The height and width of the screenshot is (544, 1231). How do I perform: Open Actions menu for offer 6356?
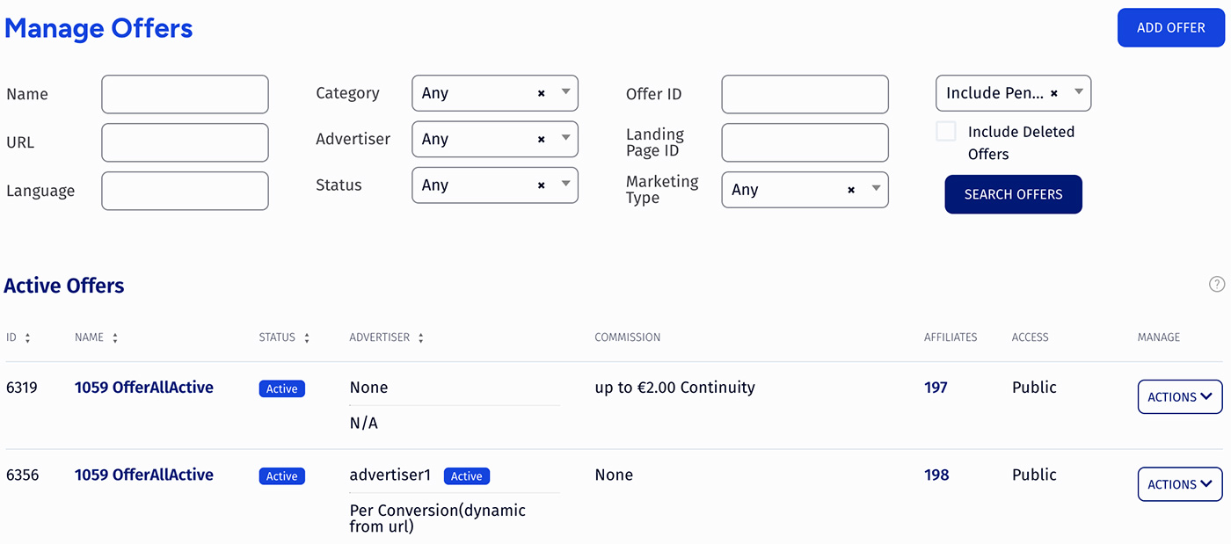click(1180, 484)
